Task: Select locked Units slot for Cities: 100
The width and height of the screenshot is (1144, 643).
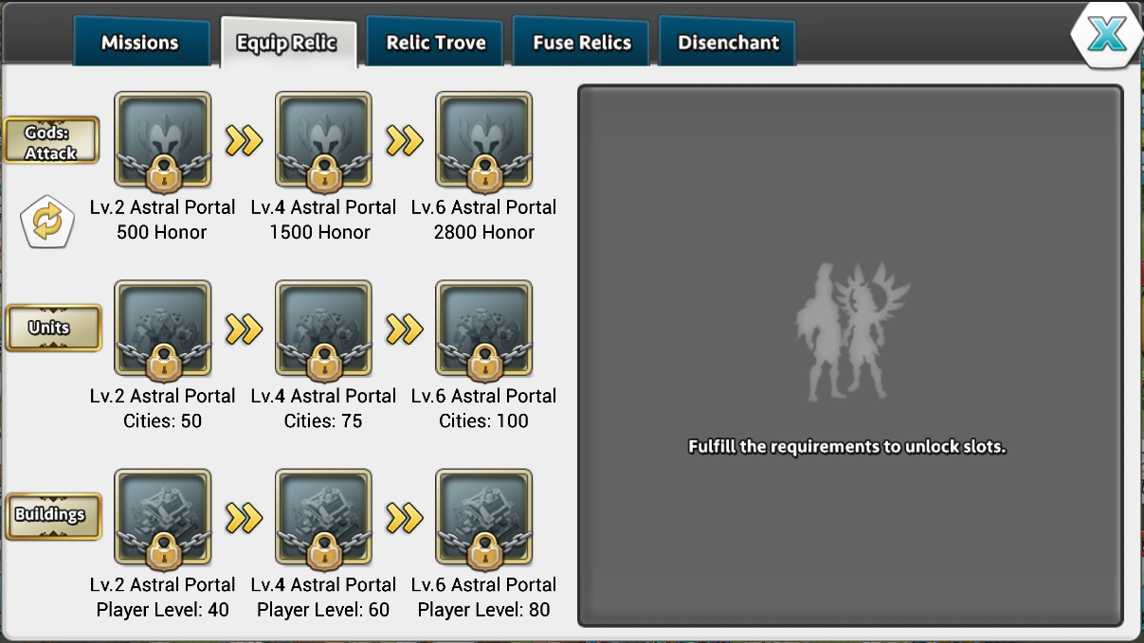Action: point(484,329)
